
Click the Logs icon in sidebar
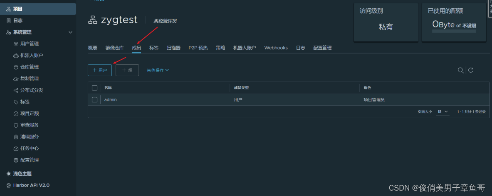(x=9, y=21)
